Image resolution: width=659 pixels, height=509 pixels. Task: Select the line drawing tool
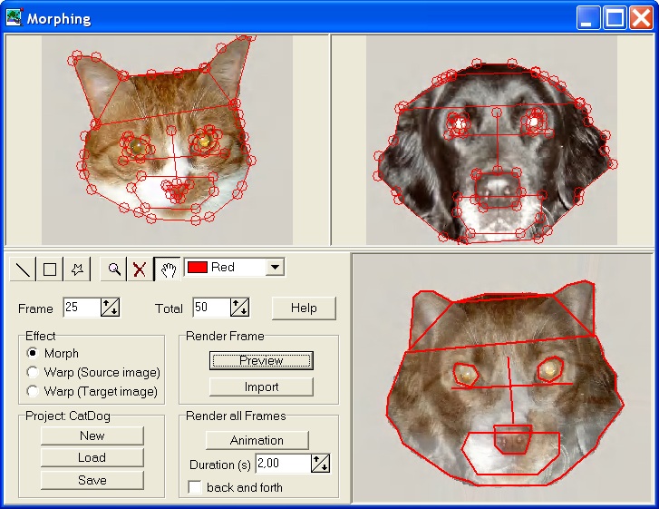(23, 269)
